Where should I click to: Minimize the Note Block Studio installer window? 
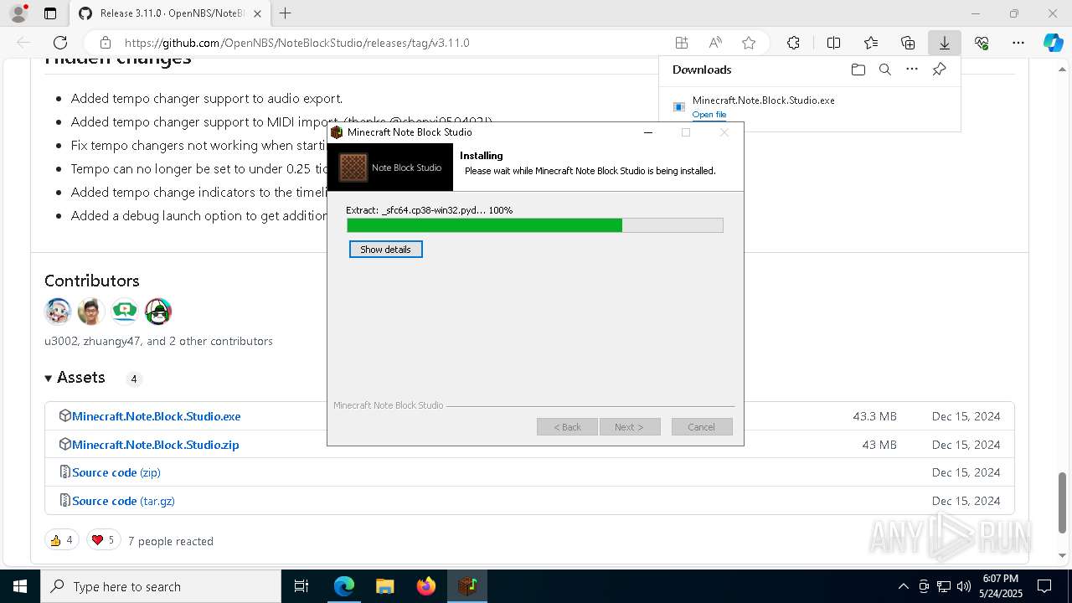(x=647, y=132)
